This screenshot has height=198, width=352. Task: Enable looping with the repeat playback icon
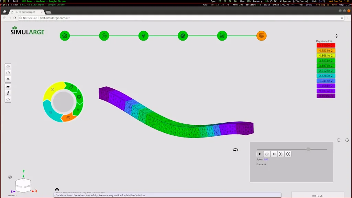[x=267, y=154]
